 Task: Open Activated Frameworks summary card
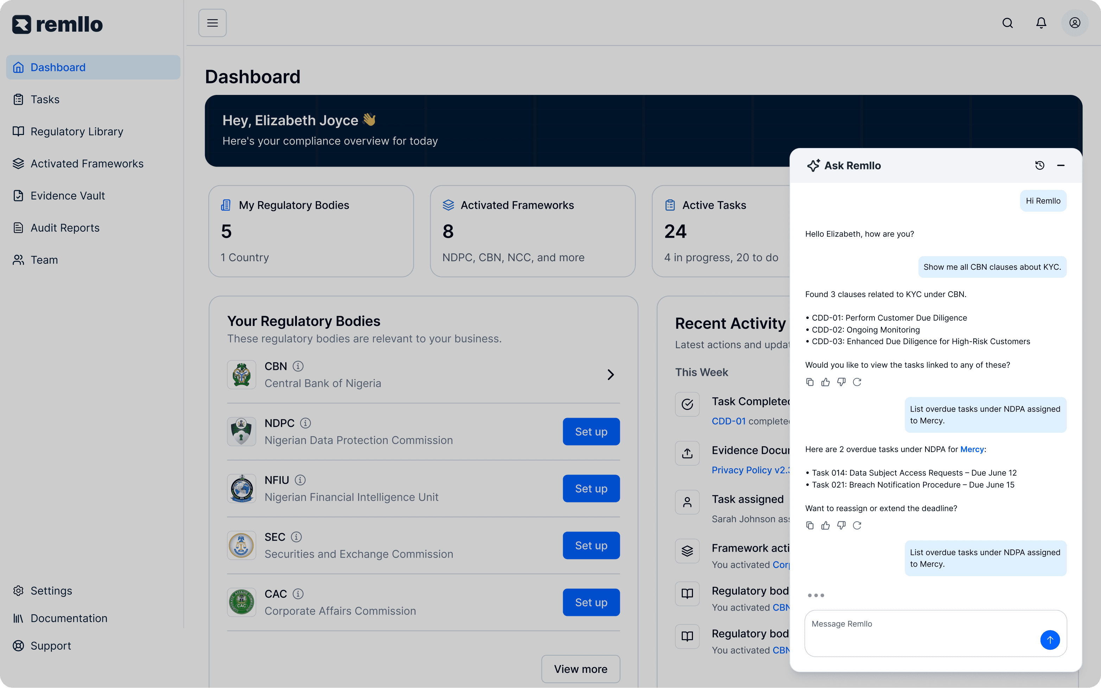coord(533,231)
